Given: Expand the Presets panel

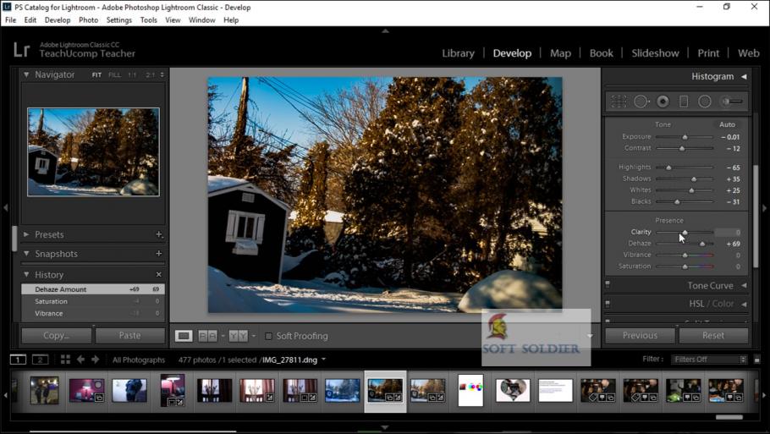Looking at the screenshot, I should click(26, 234).
